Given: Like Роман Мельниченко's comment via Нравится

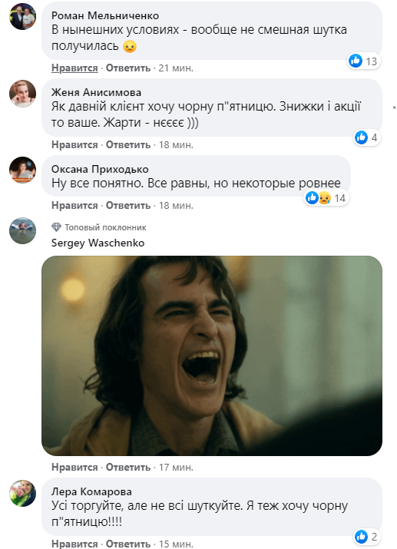Looking at the screenshot, I should pos(74,68).
